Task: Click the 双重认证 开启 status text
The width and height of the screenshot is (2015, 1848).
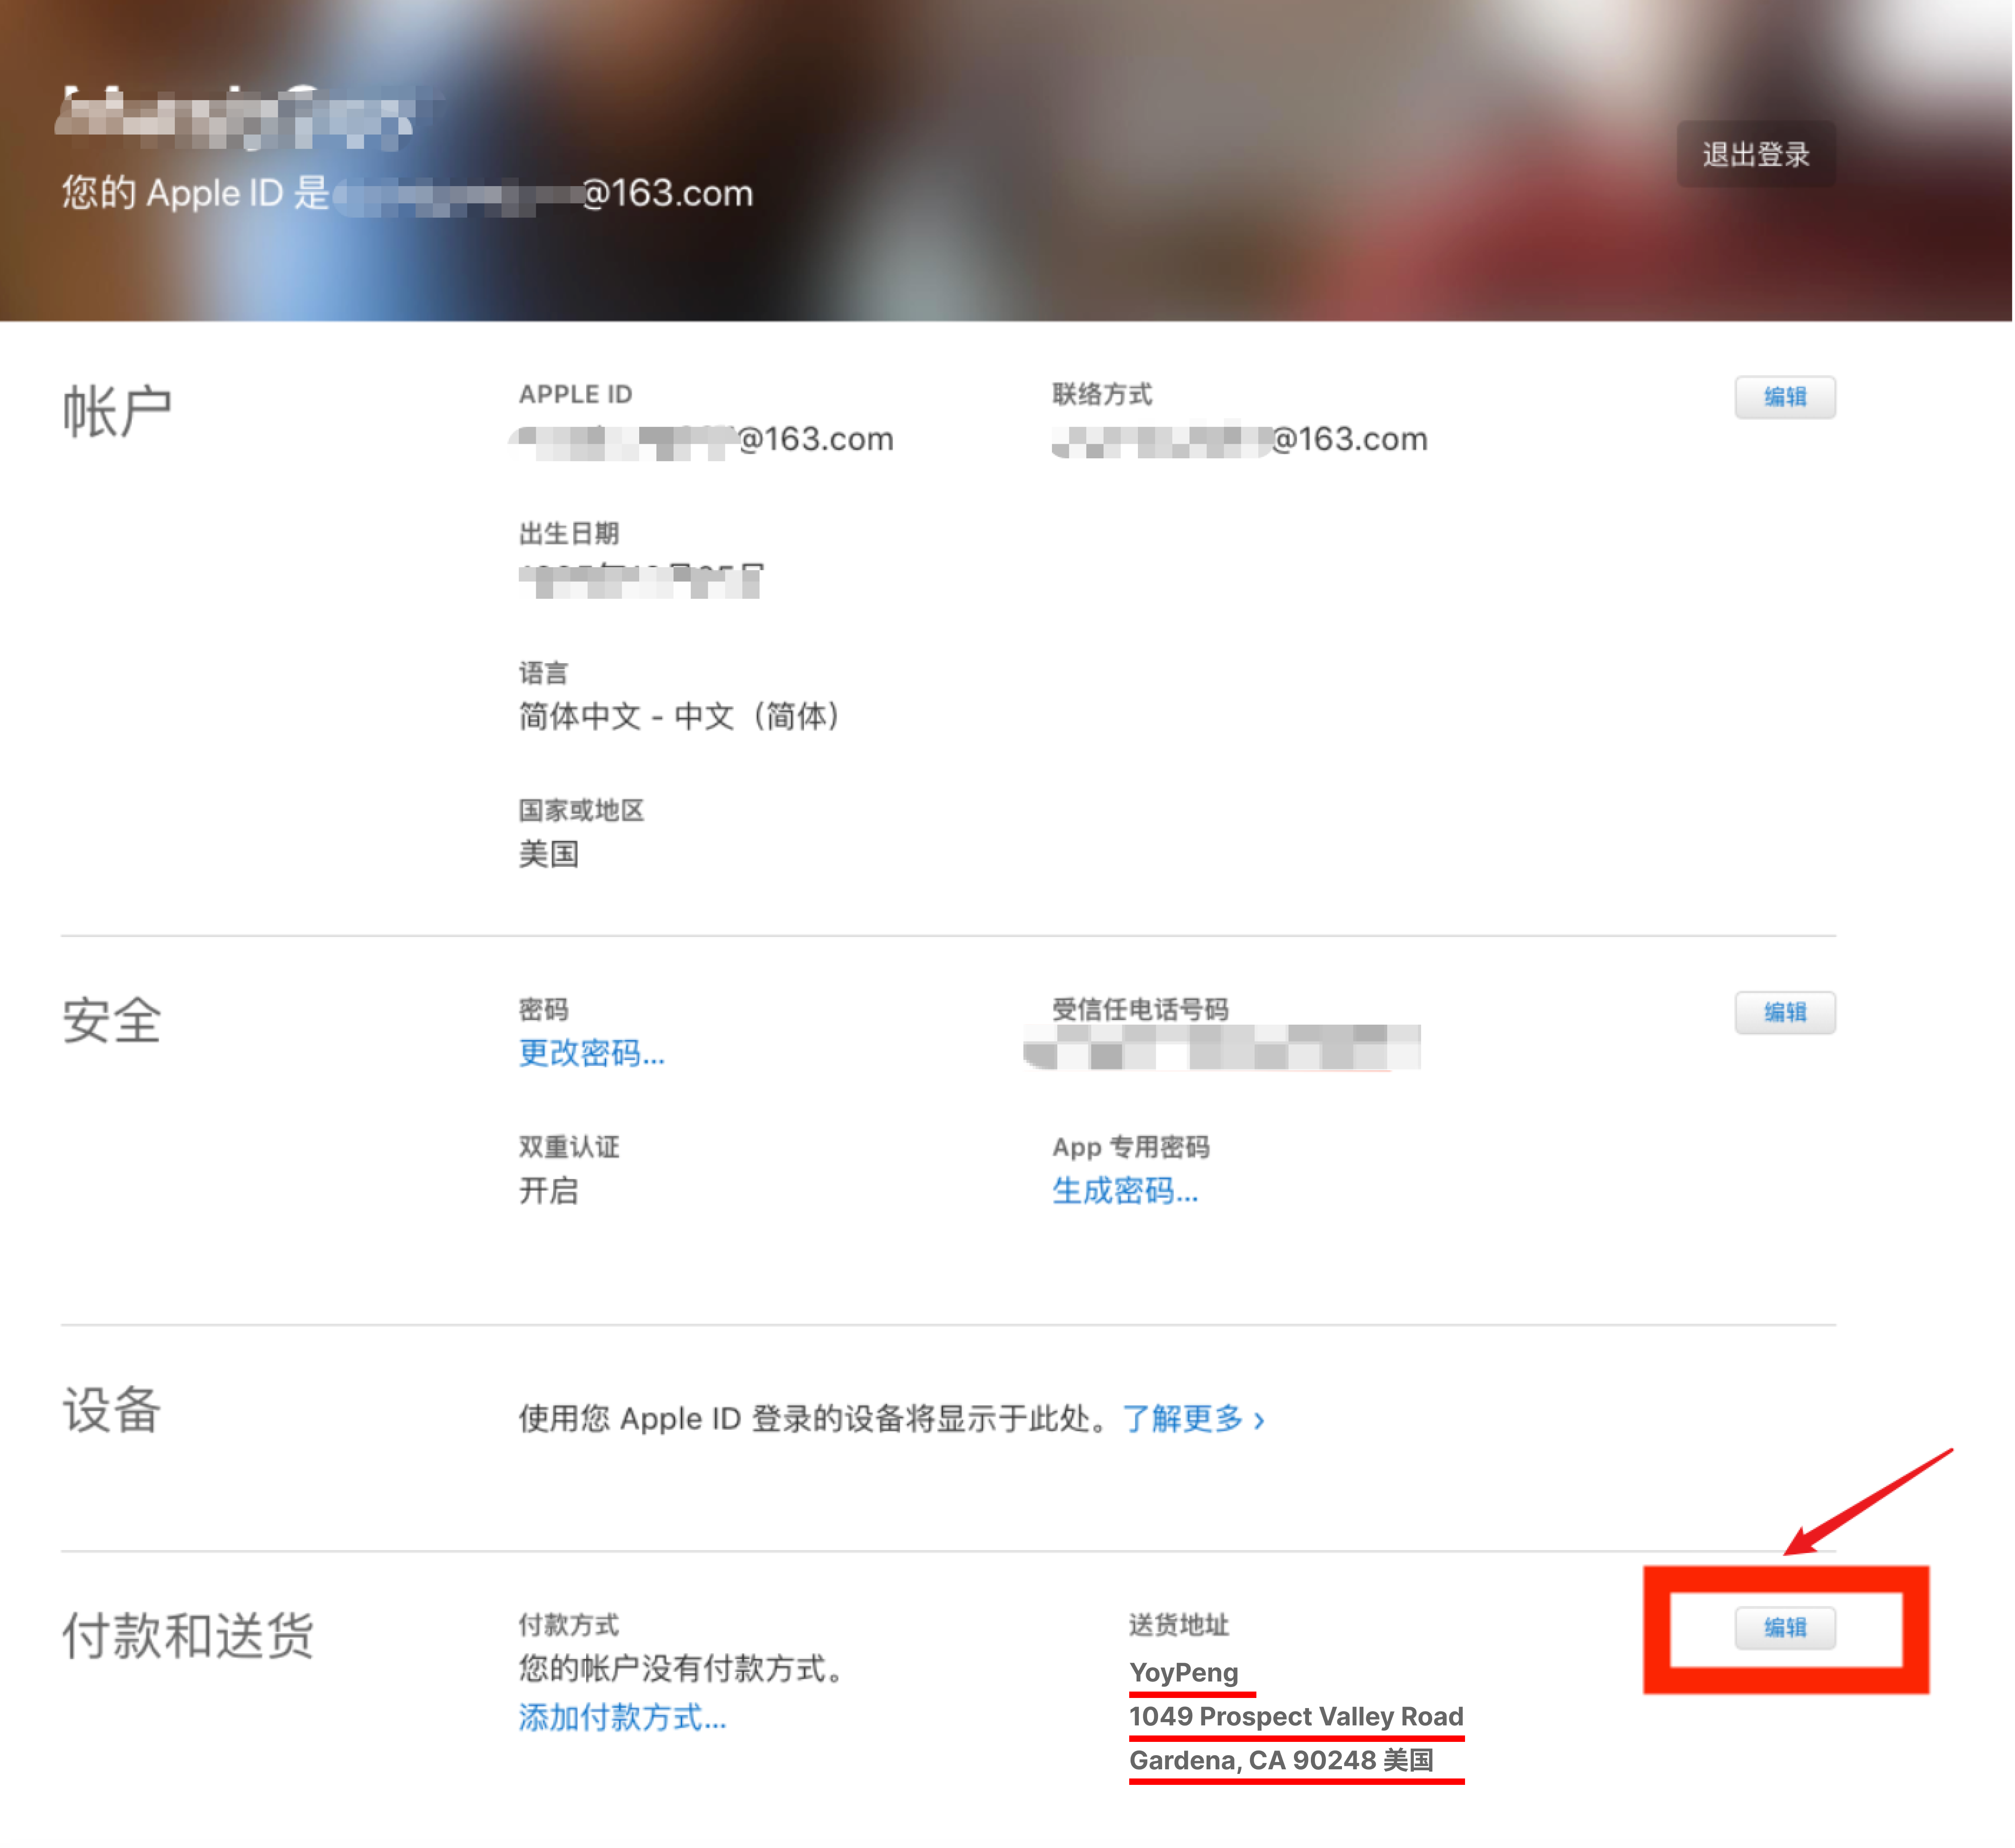Action: [x=548, y=1191]
